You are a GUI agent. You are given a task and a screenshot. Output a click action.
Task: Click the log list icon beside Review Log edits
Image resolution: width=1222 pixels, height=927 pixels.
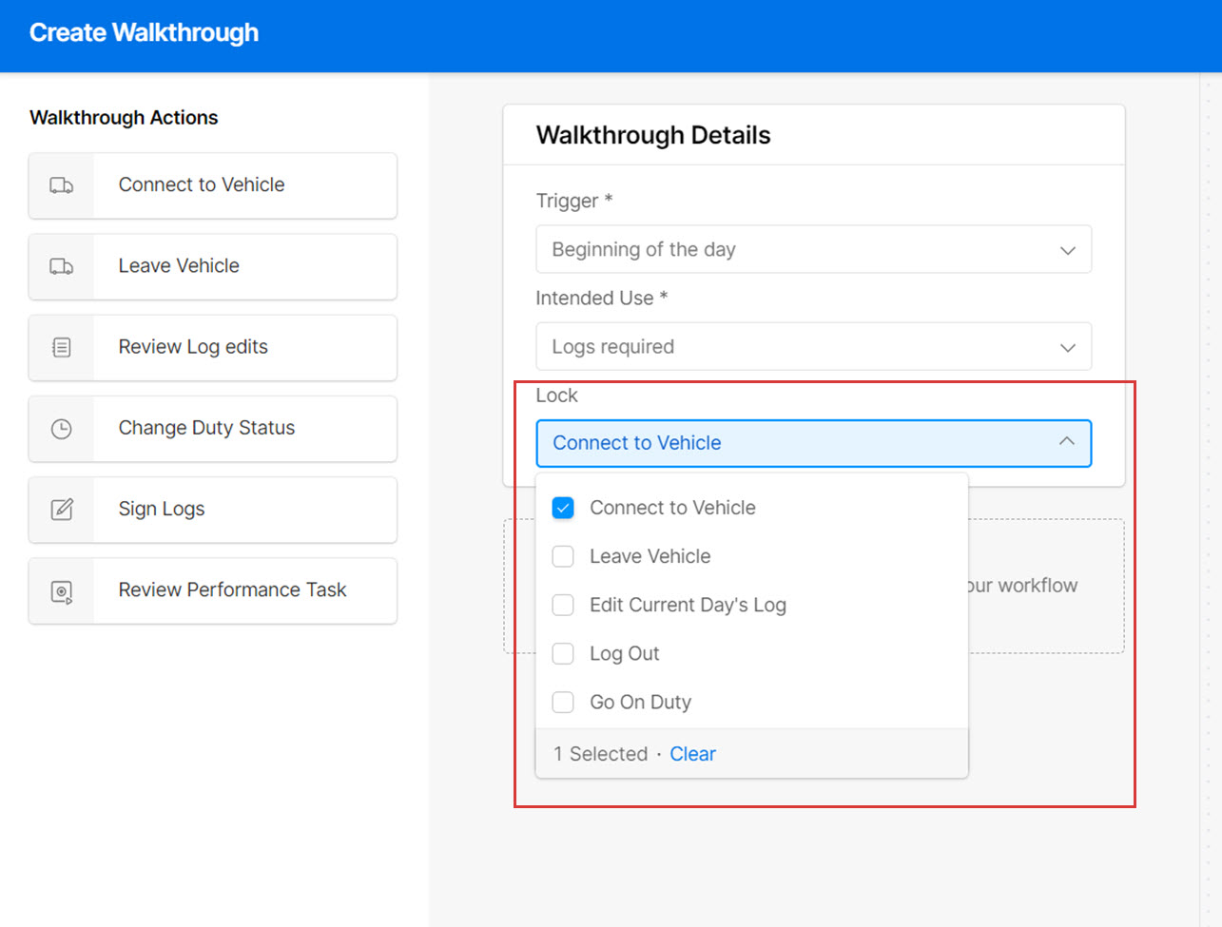pos(62,347)
